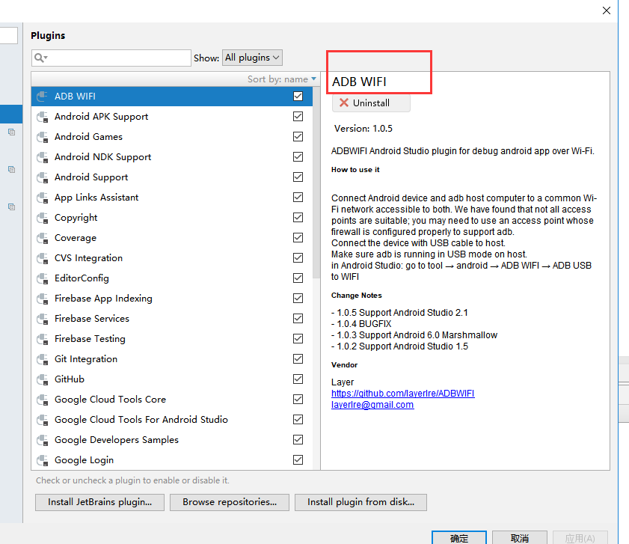Image resolution: width=629 pixels, height=544 pixels.
Task: Choose Install plugin from disk
Action: pos(360,502)
